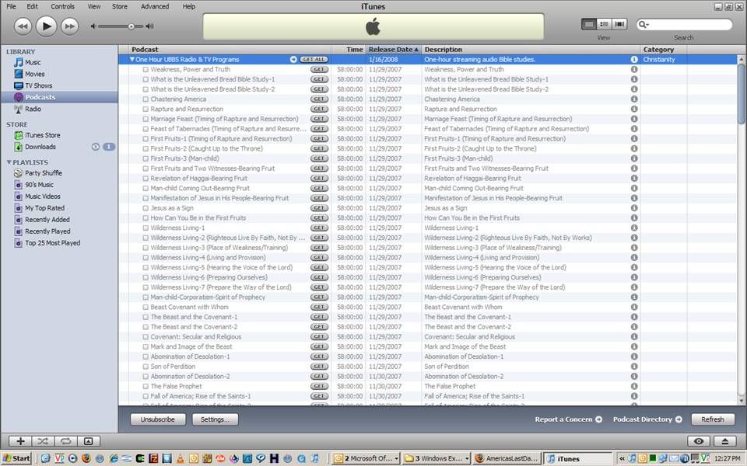Screen dimensions: 747x466
Task: Open the Store menu
Action: (120, 6)
